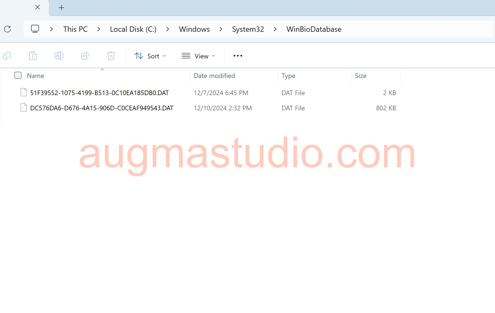
Task: Click the file icon beside DC576DA6 DAT file
Action: [23, 108]
